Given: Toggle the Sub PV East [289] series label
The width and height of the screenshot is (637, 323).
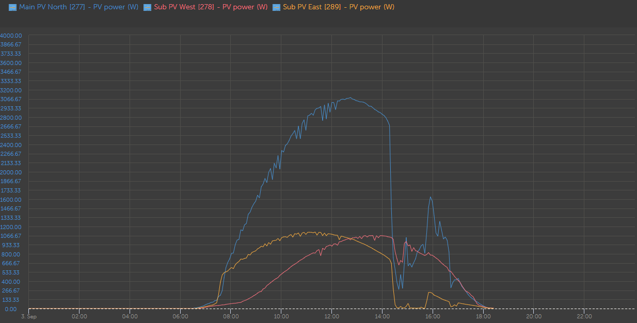Looking at the screenshot, I should [339, 7].
